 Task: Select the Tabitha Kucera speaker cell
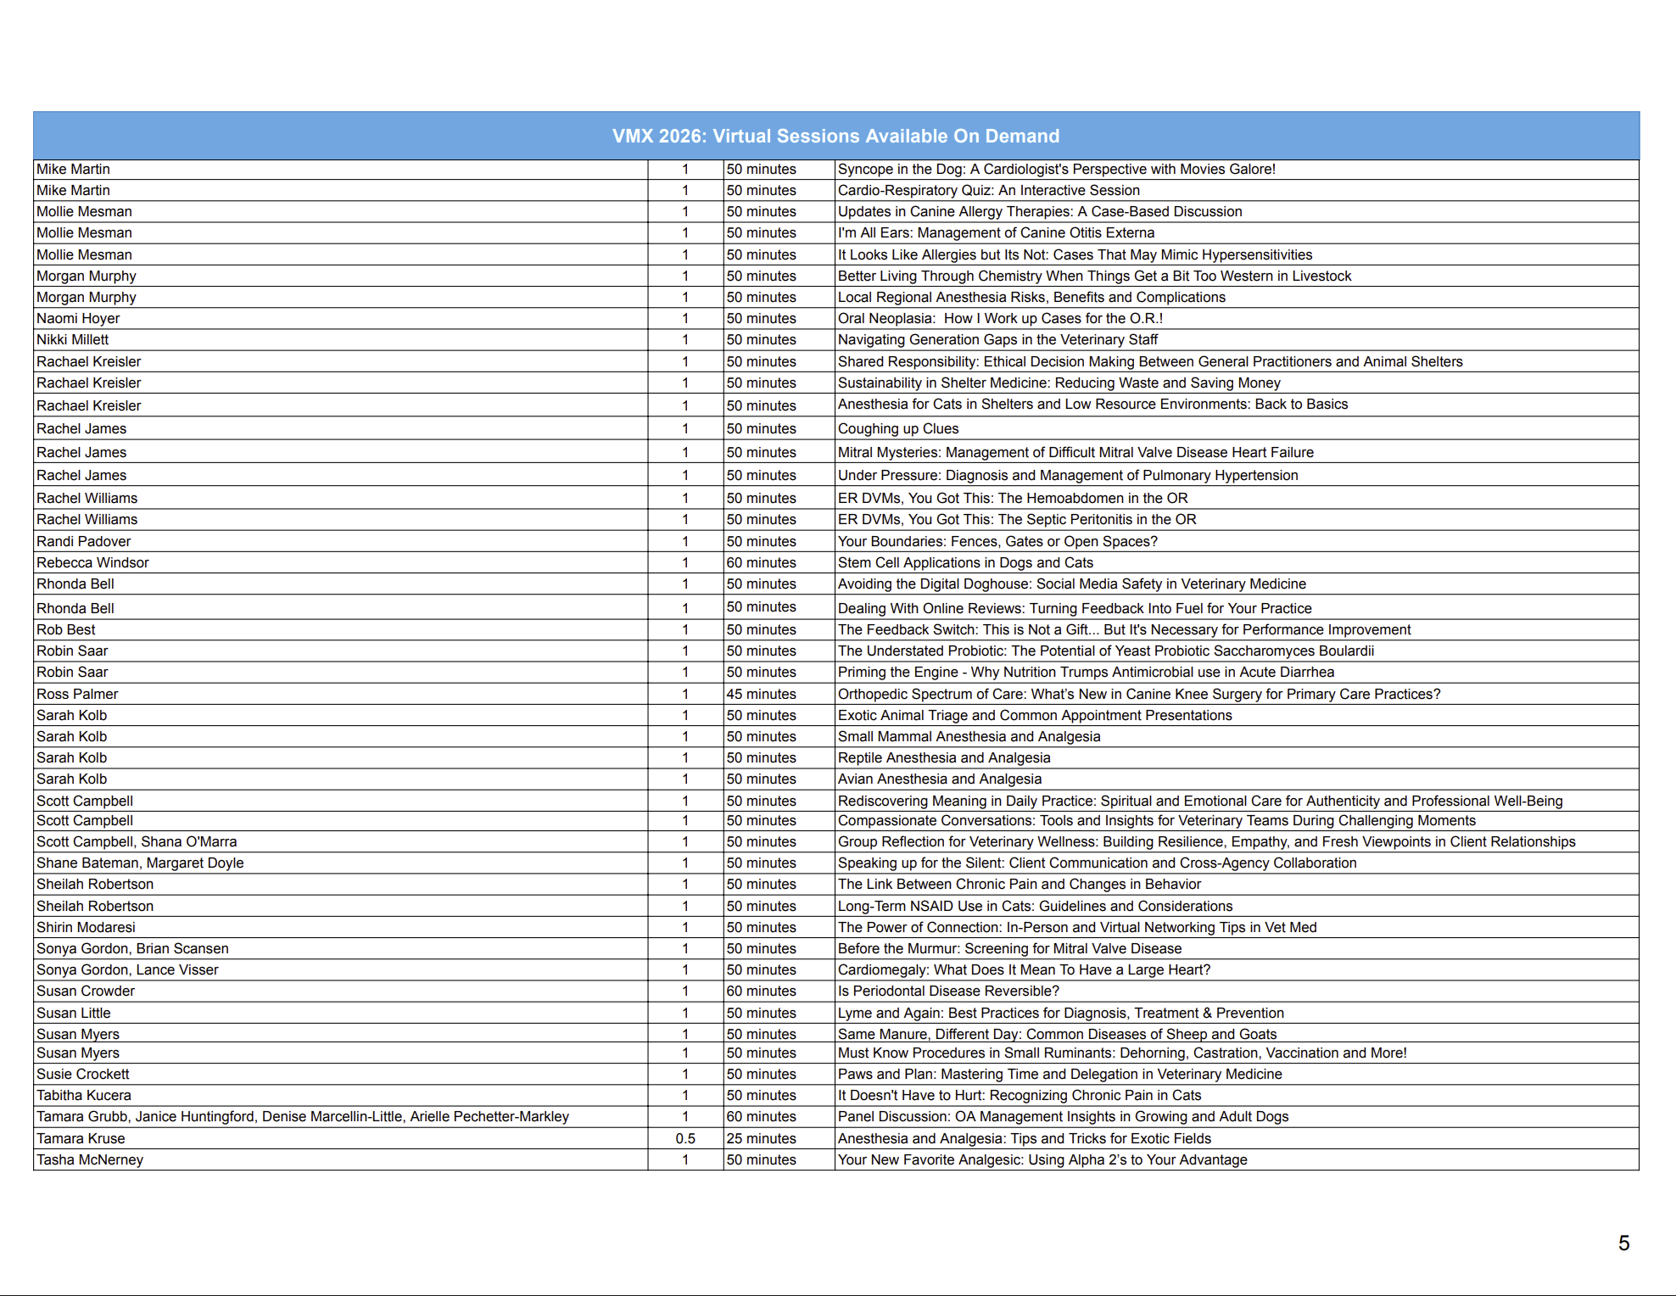84,1095
